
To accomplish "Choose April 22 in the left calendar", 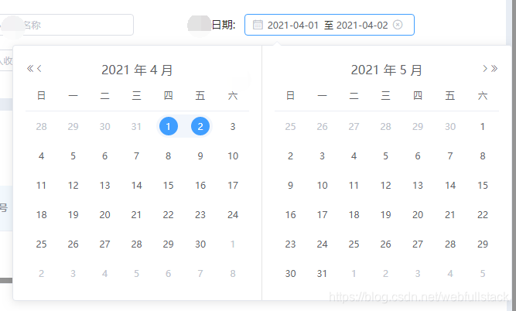I will 168,215.
